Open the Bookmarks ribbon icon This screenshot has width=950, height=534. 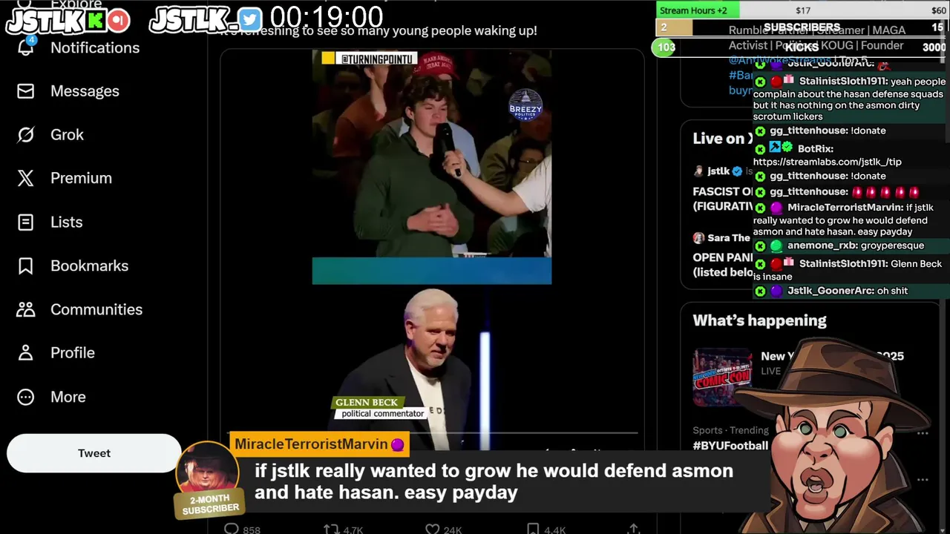(x=26, y=266)
